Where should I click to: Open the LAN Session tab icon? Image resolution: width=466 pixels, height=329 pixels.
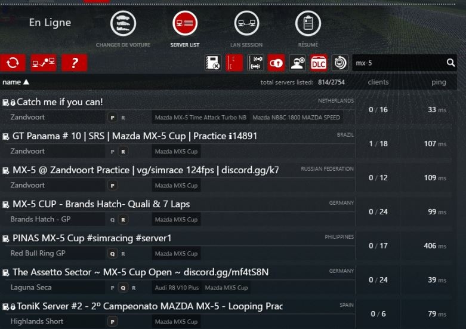point(246,23)
